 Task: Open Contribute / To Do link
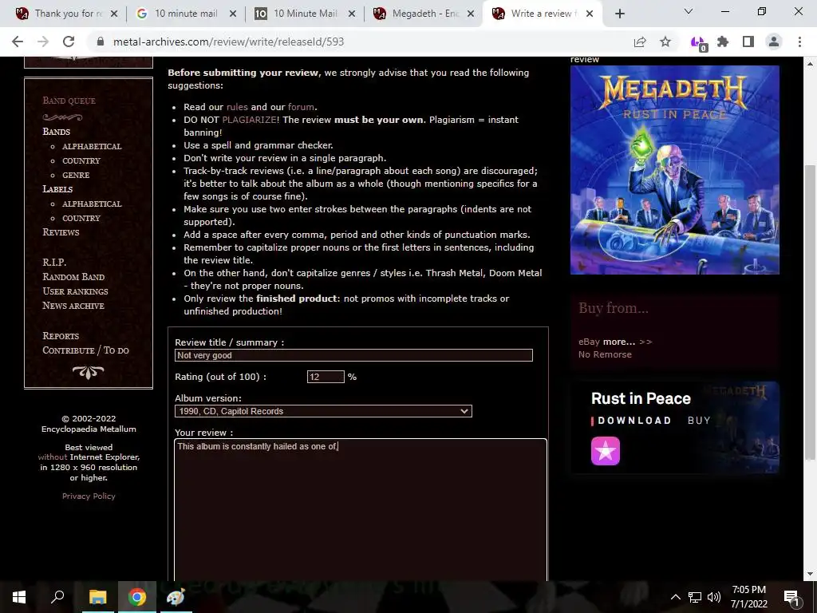pyautogui.click(x=85, y=350)
